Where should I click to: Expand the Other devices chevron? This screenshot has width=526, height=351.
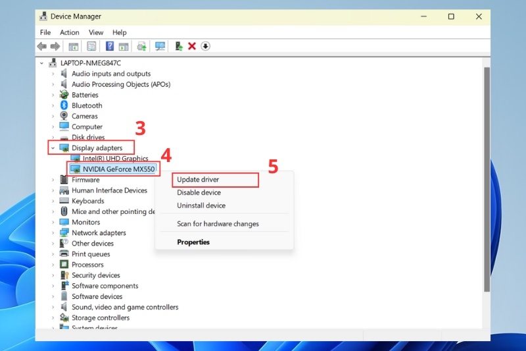tap(53, 243)
